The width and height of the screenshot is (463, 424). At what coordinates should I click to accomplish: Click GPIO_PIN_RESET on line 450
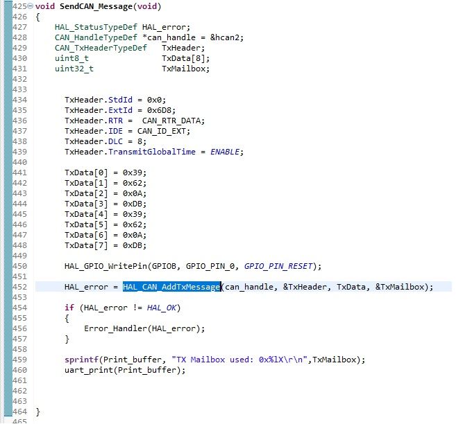[278, 266]
